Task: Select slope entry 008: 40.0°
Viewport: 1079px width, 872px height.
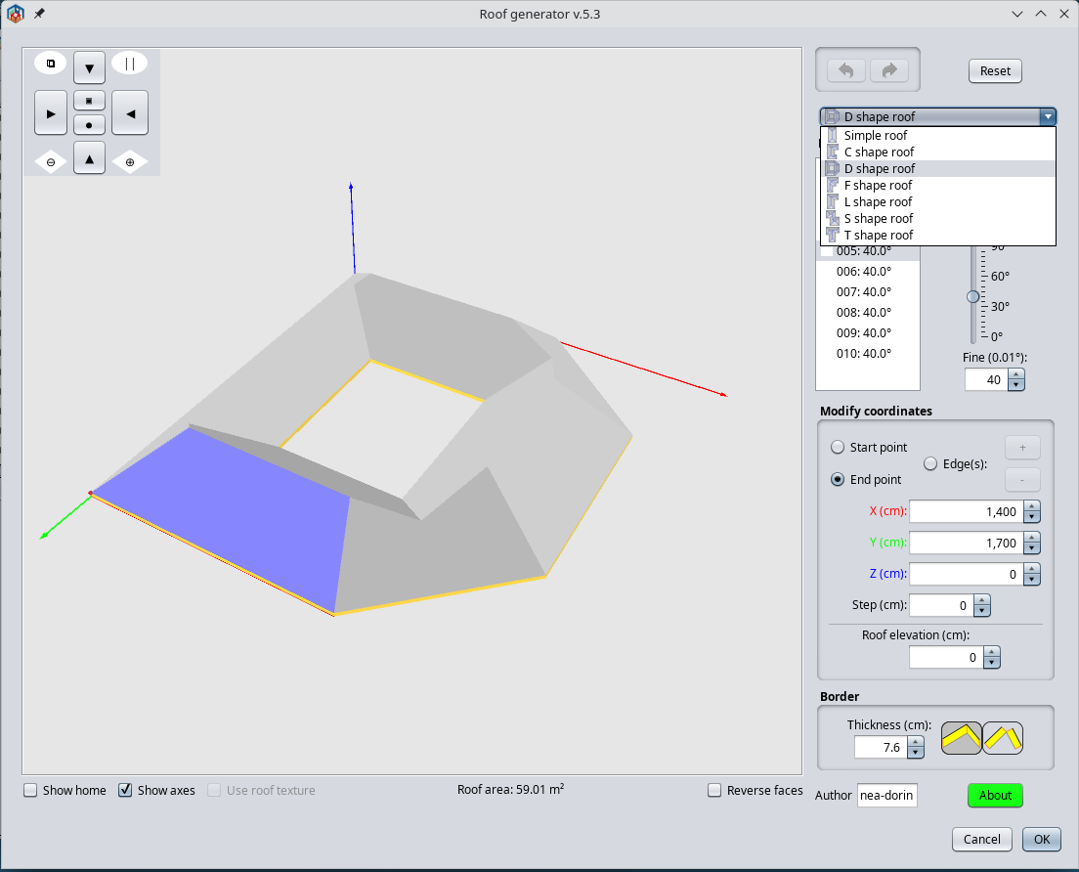Action: (x=868, y=313)
